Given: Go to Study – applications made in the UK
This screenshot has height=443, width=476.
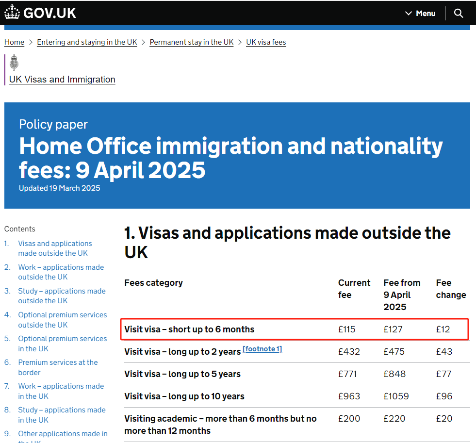Looking at the screenshot, I should point(62,415).
